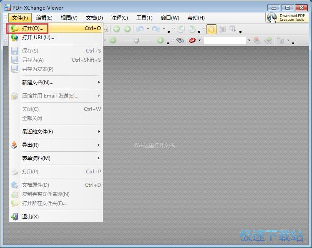Click in the search text field
Viewport: 312px width, 248px height.
[x=225, y=40]
